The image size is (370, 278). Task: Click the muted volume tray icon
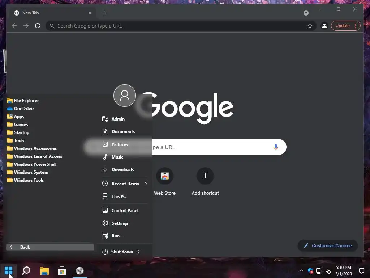tap(328, 271)
